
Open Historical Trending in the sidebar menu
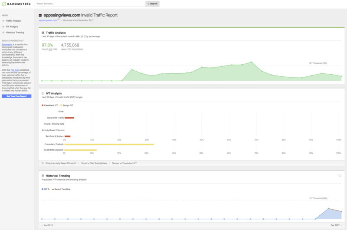[15, 33]
